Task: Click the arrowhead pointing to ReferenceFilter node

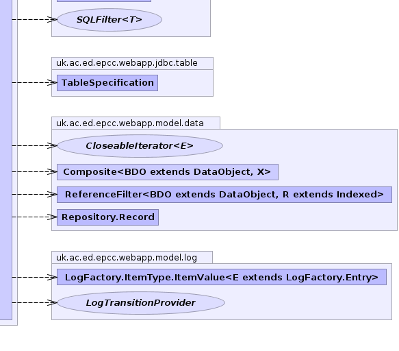Action: [52, 195]
